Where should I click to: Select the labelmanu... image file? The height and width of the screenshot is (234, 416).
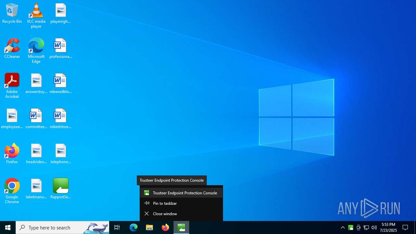pyautogui.click(x=36, y=189)
